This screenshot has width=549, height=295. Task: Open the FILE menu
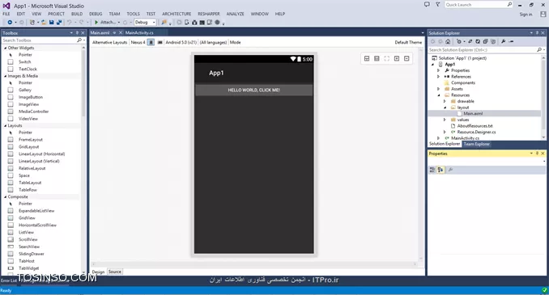[6, 14]
